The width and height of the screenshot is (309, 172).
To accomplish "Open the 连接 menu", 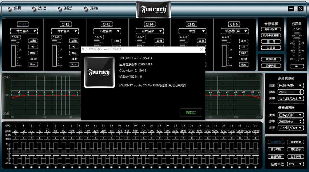I will click(91, 8).
